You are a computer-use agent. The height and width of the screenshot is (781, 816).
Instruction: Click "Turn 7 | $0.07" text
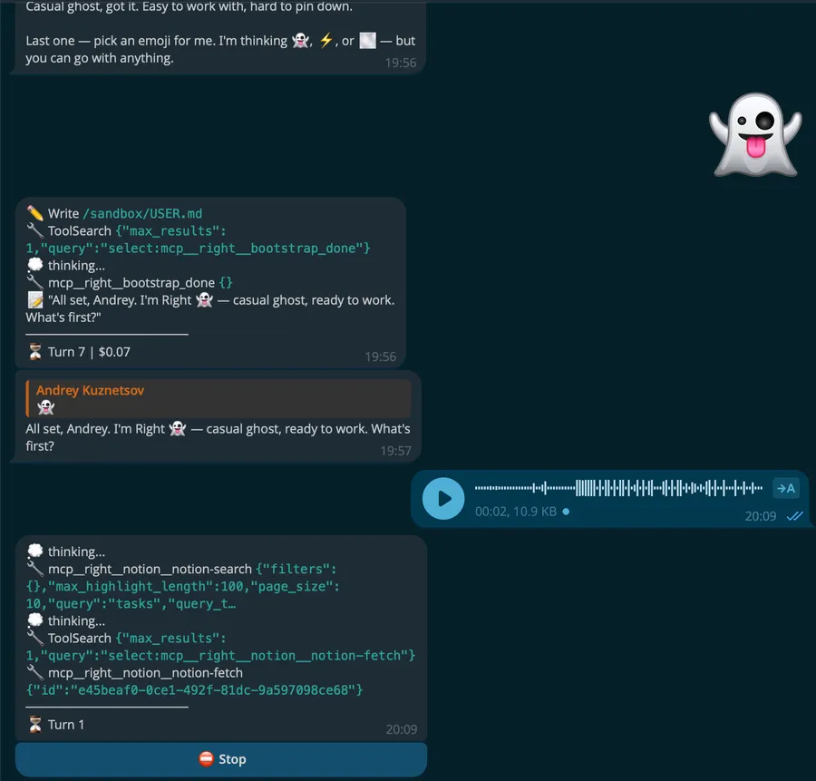coord(89,352)
